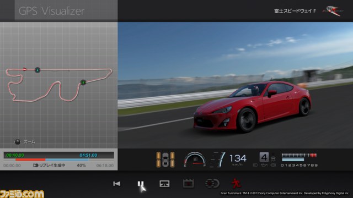353x198 pixels.
Task: Switch the replay camera view
Action: click(164, 184)
